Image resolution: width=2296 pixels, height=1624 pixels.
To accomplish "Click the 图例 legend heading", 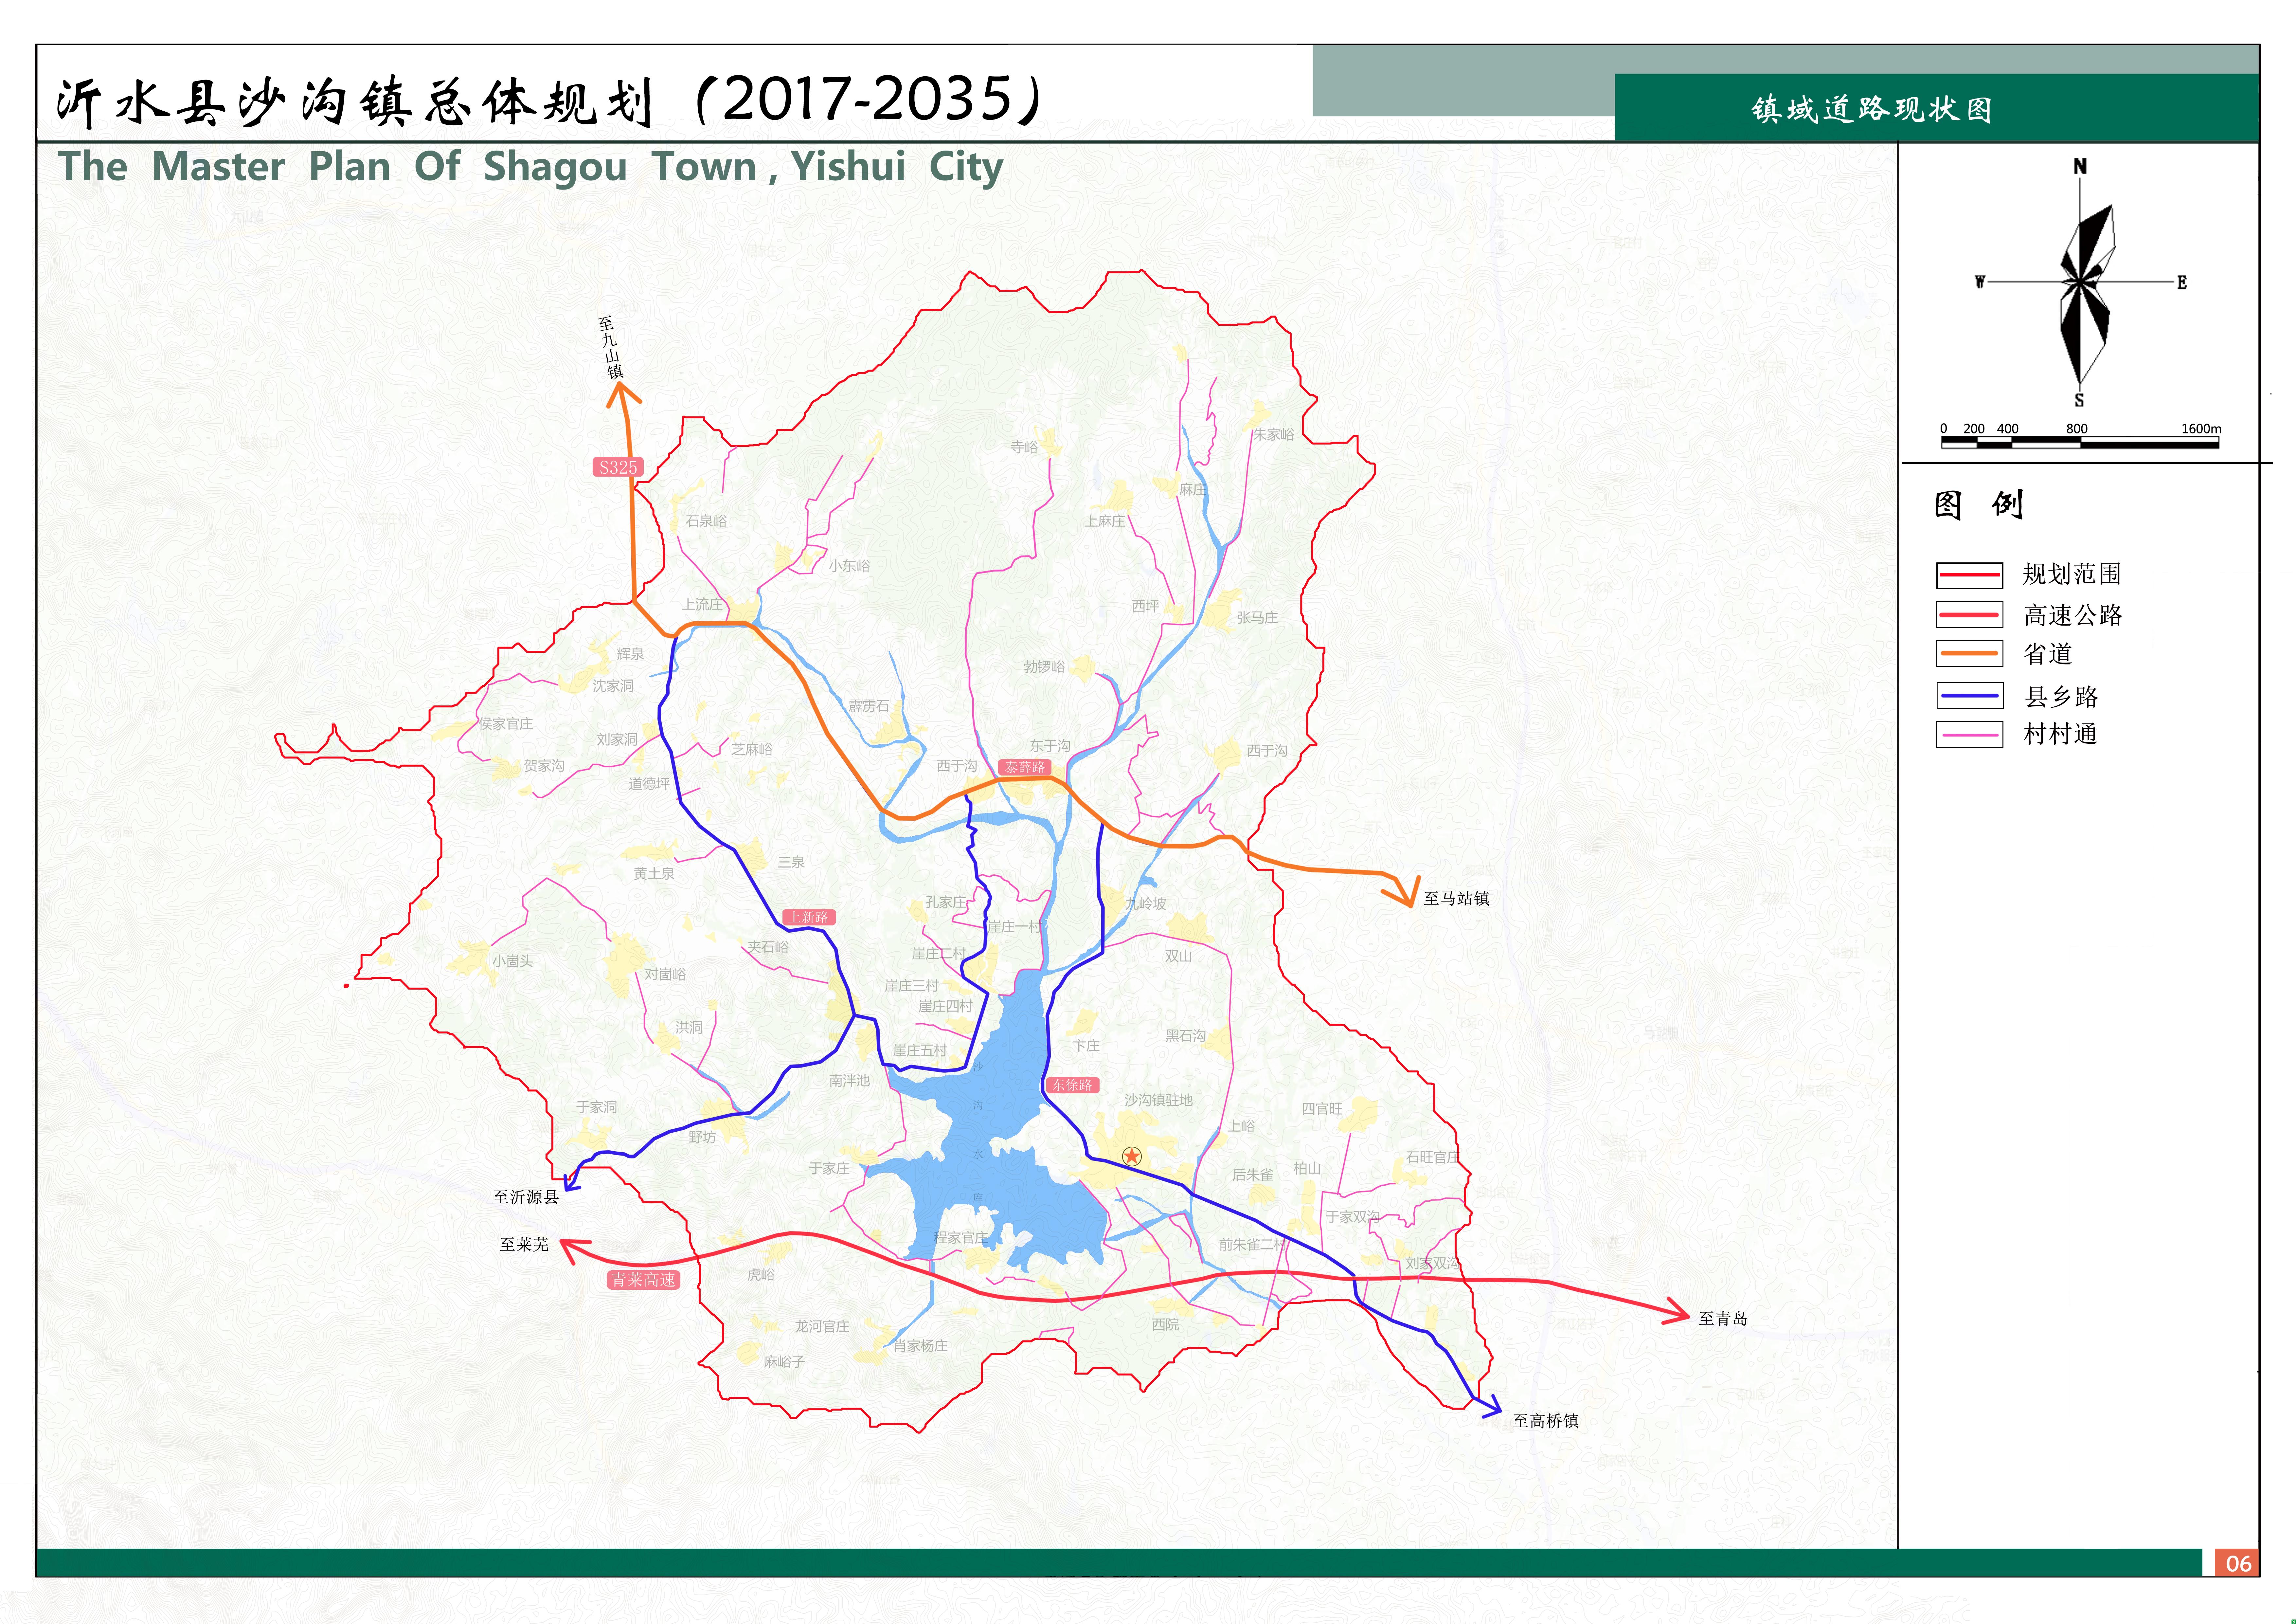I will click(1979, 504).
